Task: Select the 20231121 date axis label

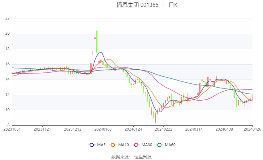Action: coord(42,129)
